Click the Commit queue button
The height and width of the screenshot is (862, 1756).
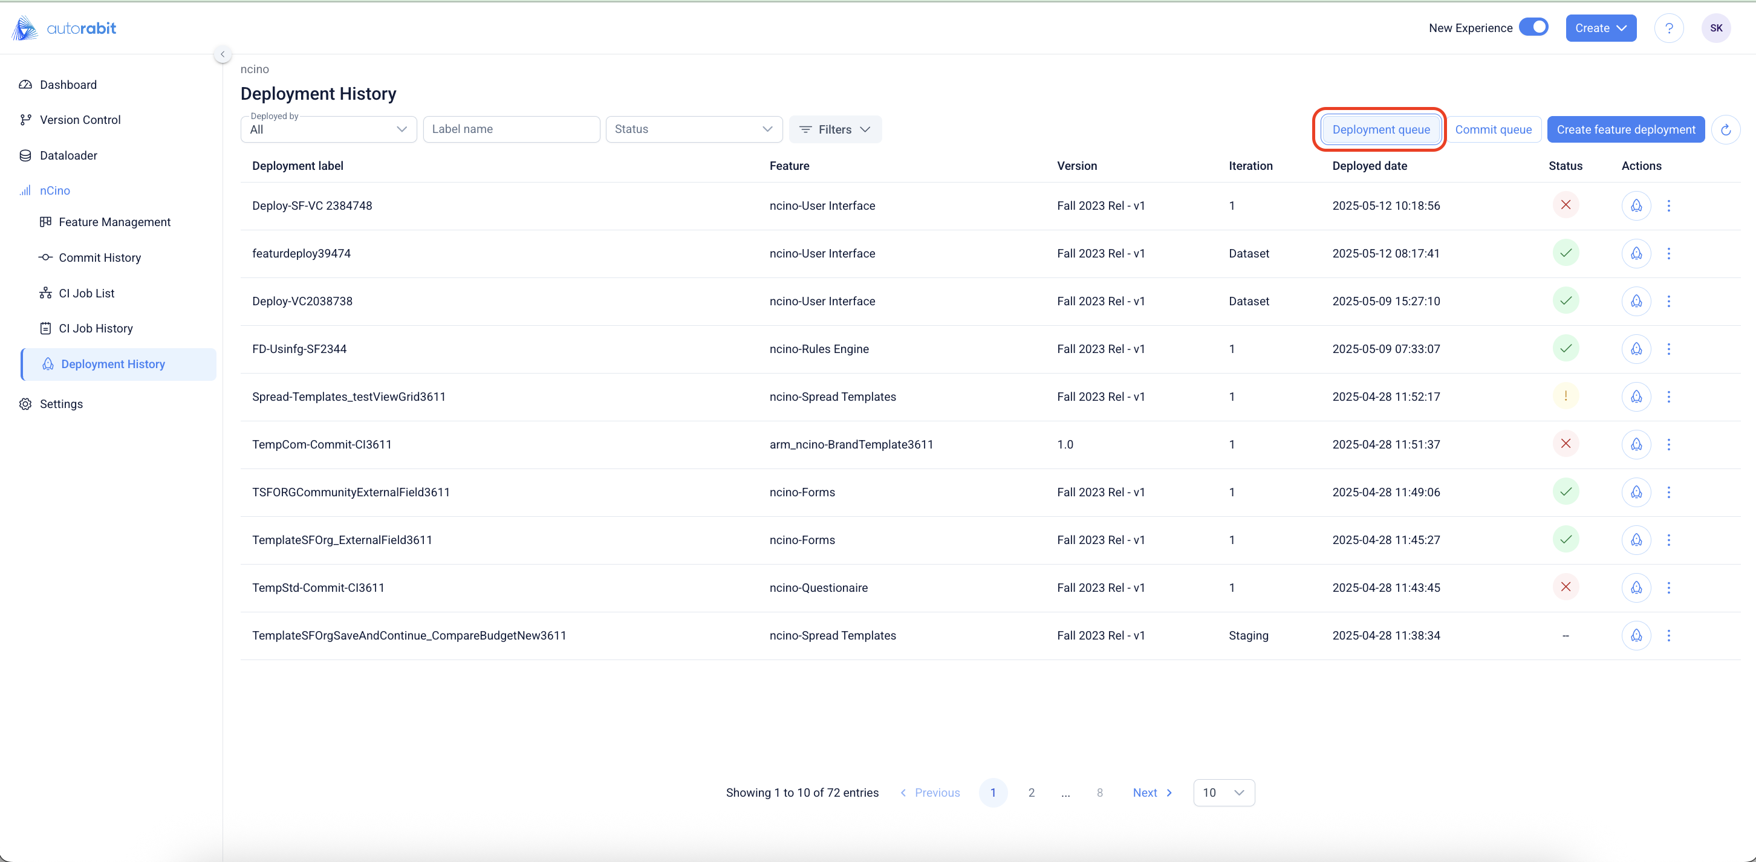pos(1493,129)
